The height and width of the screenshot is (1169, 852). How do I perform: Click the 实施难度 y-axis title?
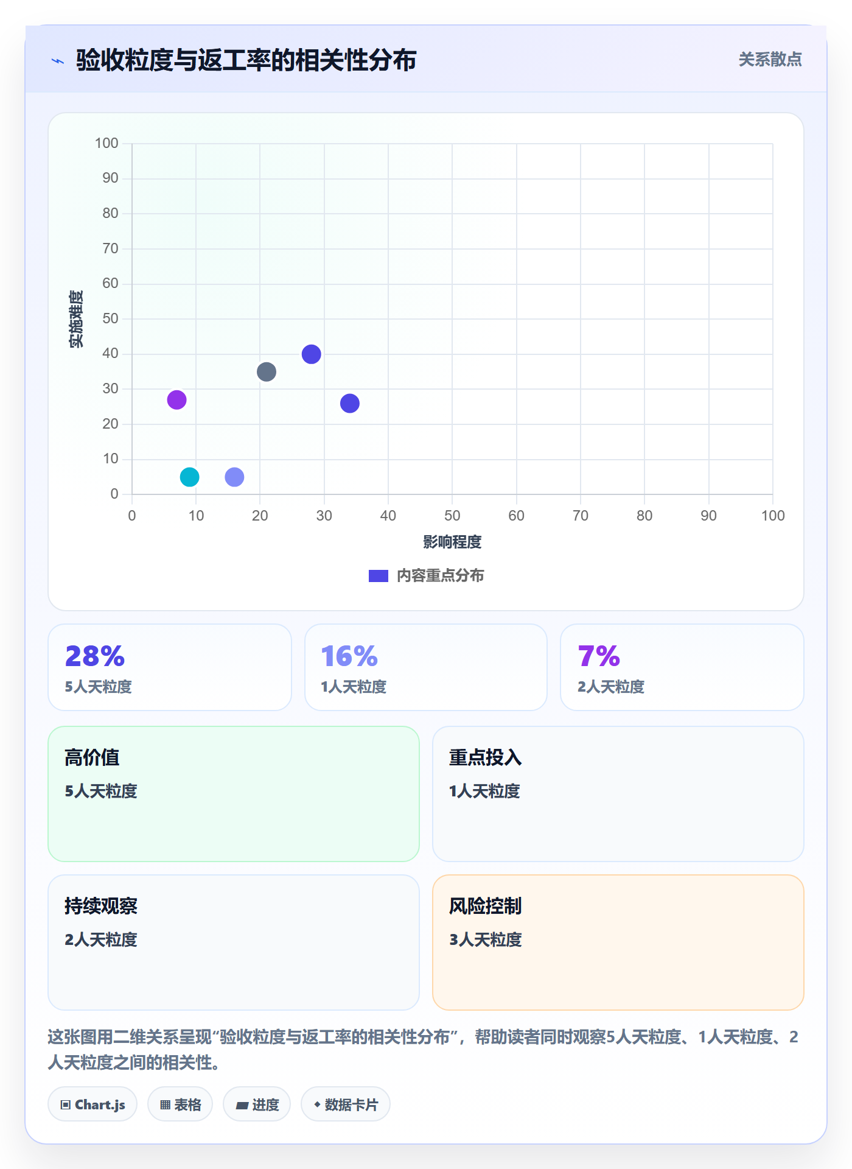(x=76, y=319)
